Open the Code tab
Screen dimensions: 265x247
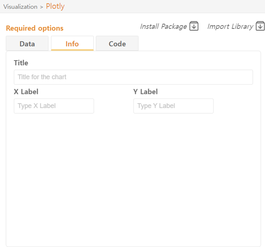pyautogui.click(x=117, y=44)
